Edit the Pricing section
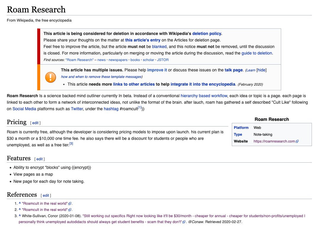Image resolution: width=319 pixels, height=229 pixels. [35, 123]
